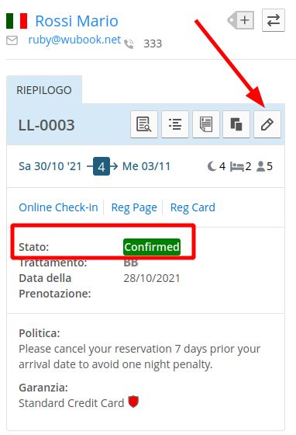Click the green Confirmed status badge
The width and height of the screenshot is (296, 435).
(152, 247)
